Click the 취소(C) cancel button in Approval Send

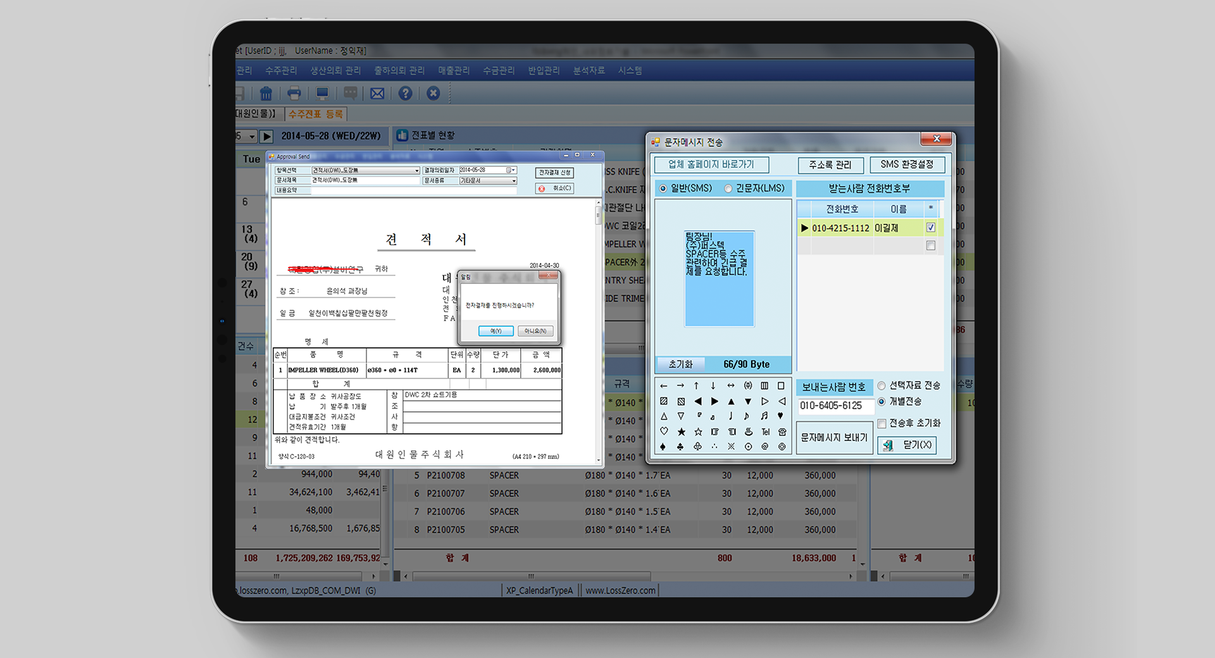point(554,189)
